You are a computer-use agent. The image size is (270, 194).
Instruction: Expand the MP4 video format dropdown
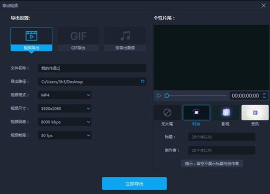point(65,95)
